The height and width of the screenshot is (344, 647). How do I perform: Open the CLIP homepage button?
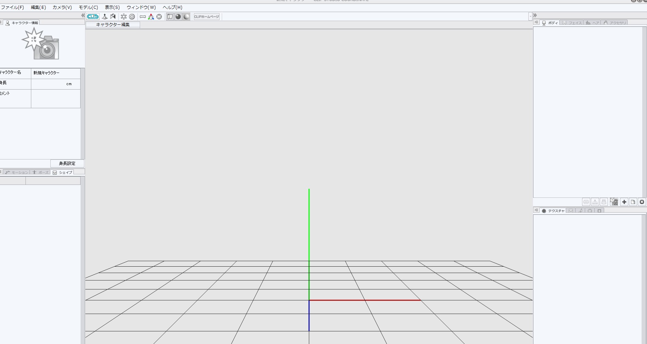[x=207, y=17]
